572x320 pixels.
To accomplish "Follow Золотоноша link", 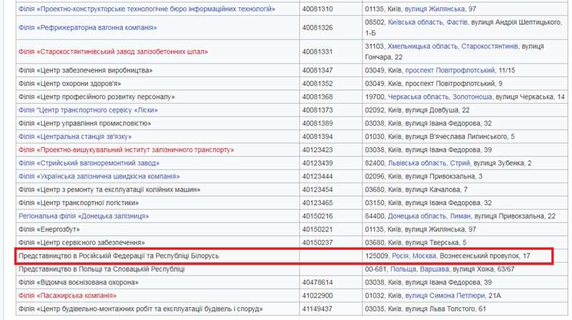I will pyautogui.click(x=473, y=96).
